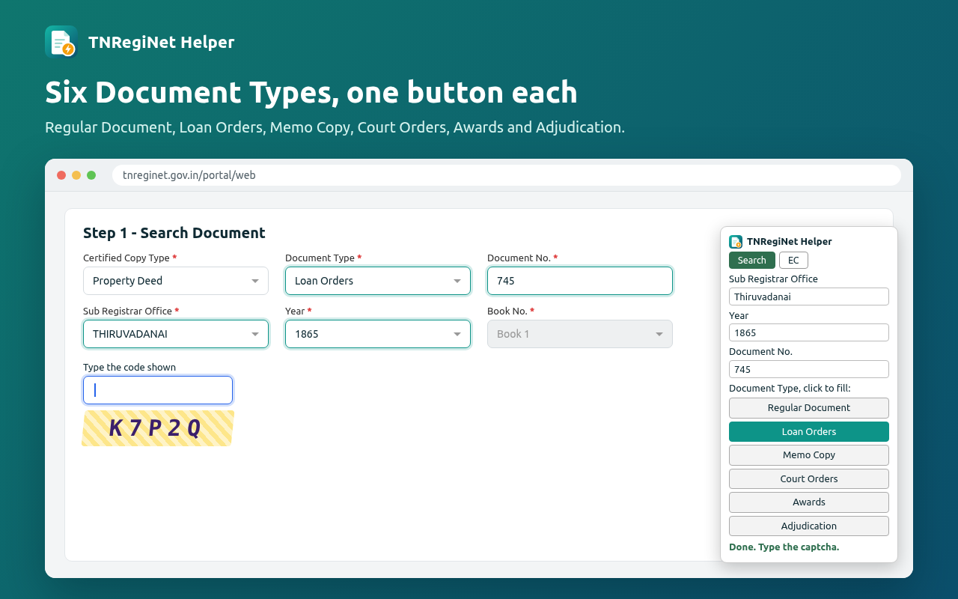Click the yellow minimize window dot
958x599 pixels.
point(76,175)
